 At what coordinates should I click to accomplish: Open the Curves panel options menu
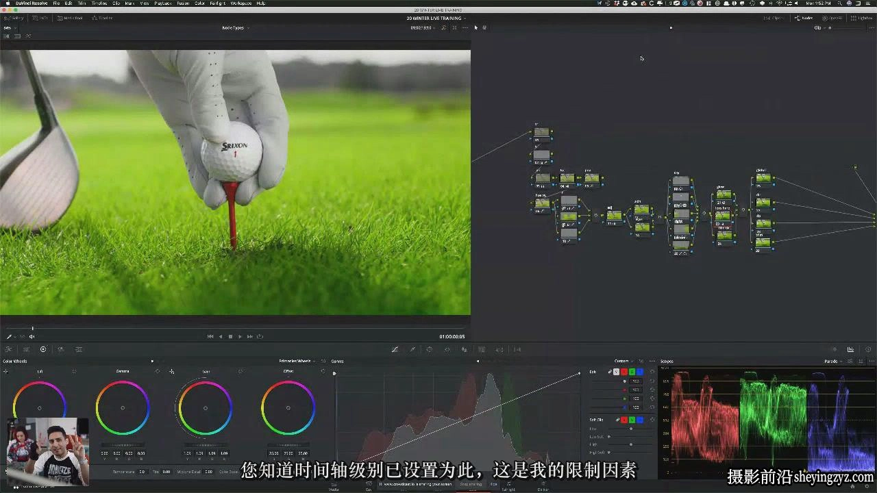(x=652, y=361)
